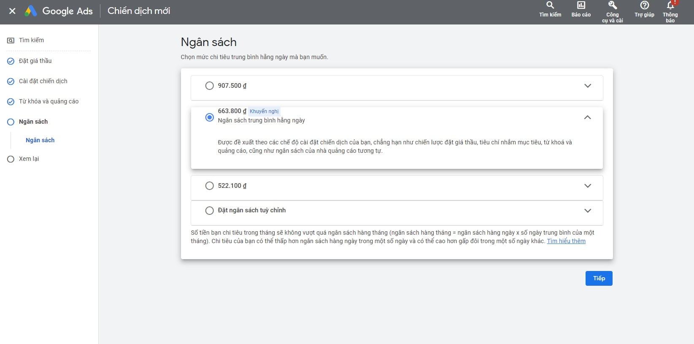Select the Đặt ngân sách tuỳ chỉnh radio button
The height and width of the screenshot is (344, 694).
coord(209,211)
